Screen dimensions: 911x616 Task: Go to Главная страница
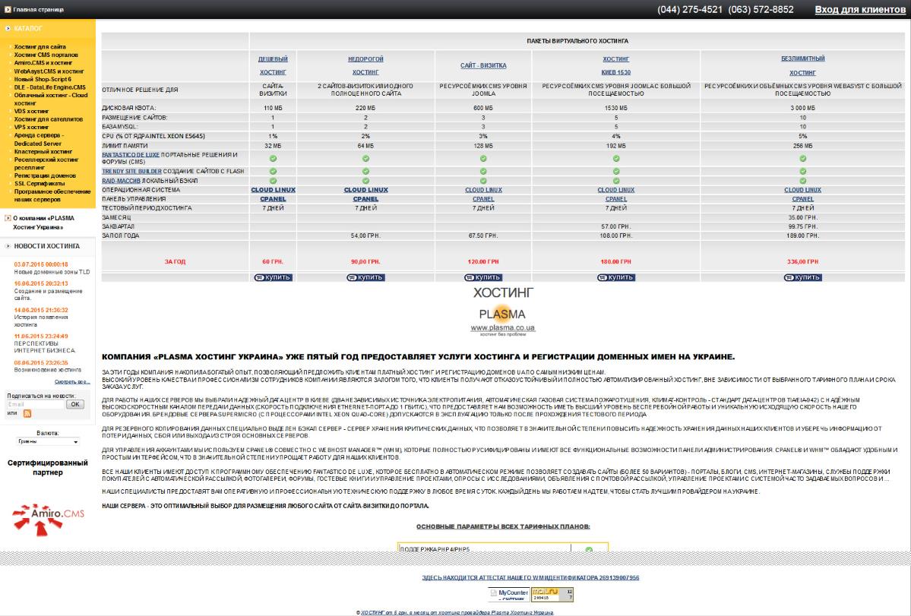38,9
